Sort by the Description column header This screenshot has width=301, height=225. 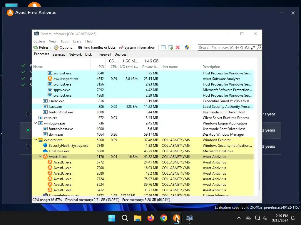tap(227, 67)
